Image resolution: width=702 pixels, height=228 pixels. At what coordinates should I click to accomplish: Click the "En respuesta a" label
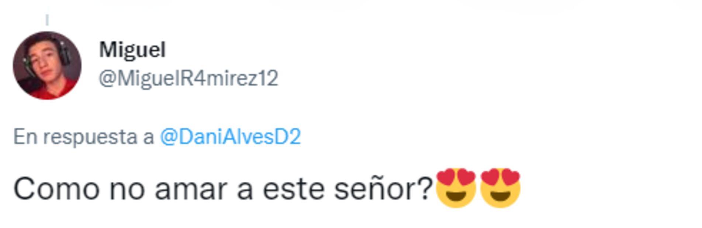tap(83, 137)
